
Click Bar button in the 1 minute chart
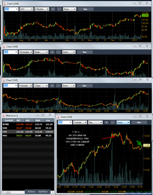139,122
